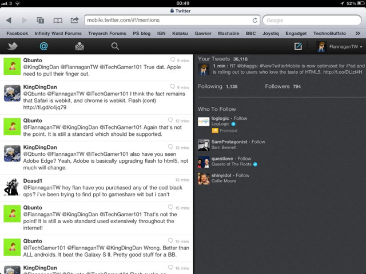Screen dimensions: 366x274
Task: Open Joystiq bookmark
Action: [270, 33]
